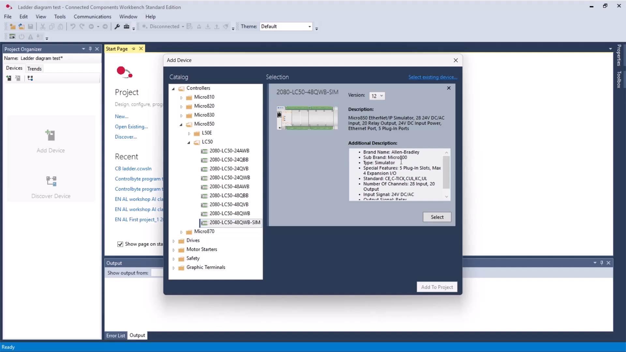The width and height of the screenshot is (626, 352).
Task: Collapse the Micro850 folder
Action: pos(181,124)
